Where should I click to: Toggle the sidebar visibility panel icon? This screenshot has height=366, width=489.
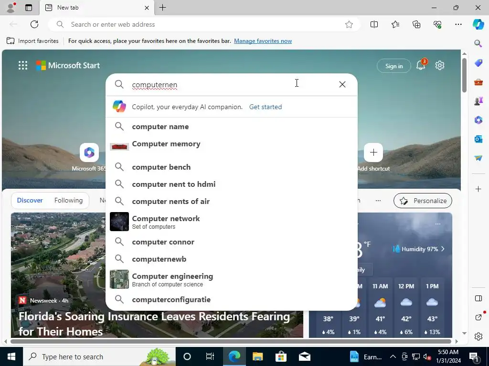478,298
